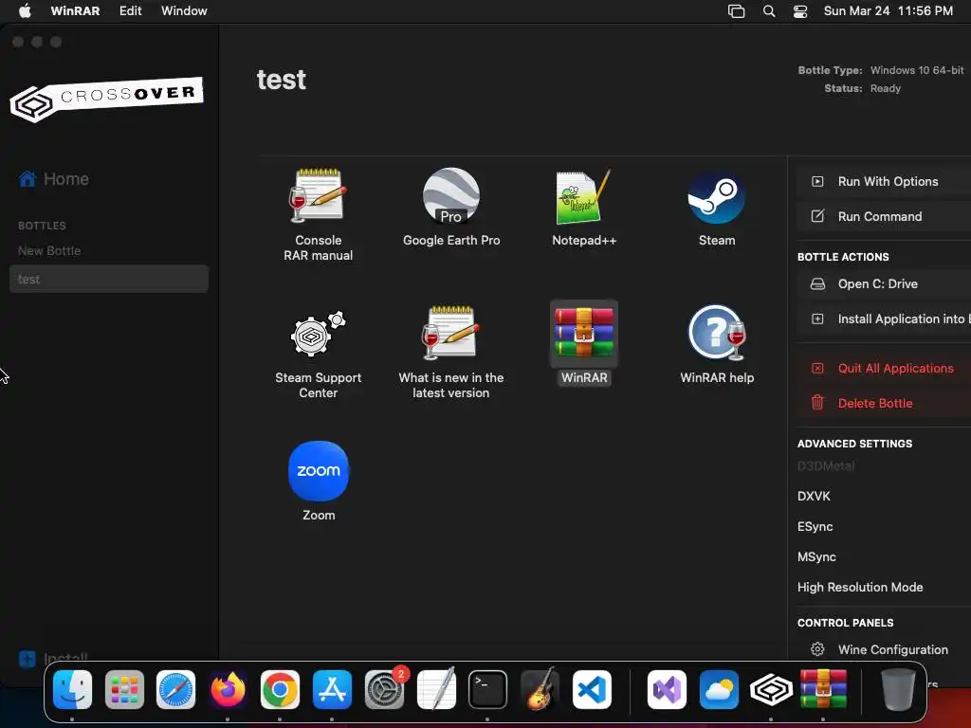Open App Store from the Dock
Screen dimensions: 971x728
tap(332, 690)
